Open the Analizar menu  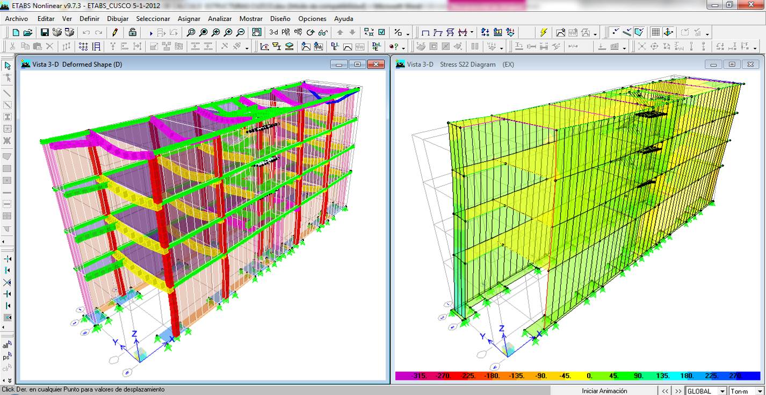point(220,19)
